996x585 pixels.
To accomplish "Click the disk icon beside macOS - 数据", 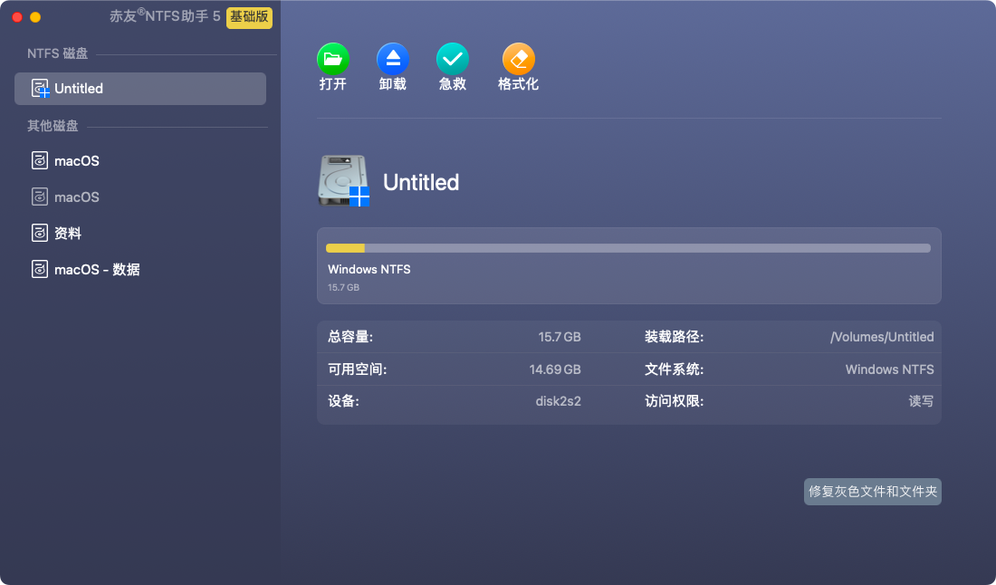I will click(x=39, y=269).
